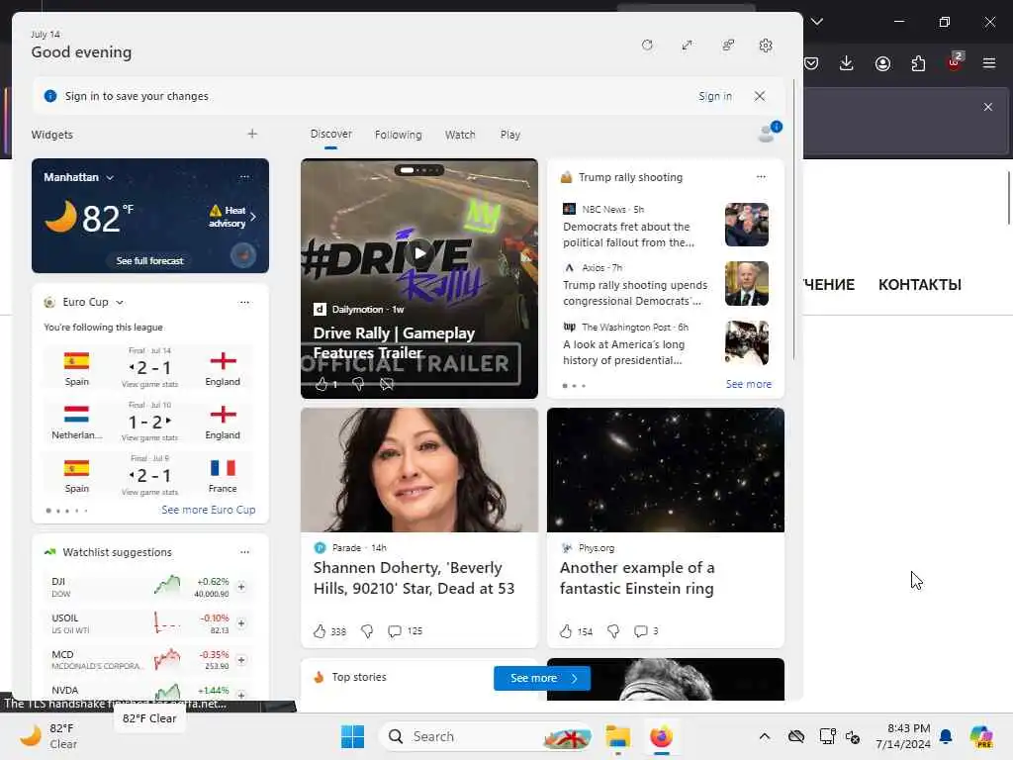
Task: Click the blue See more button
Action: (542, 678)
